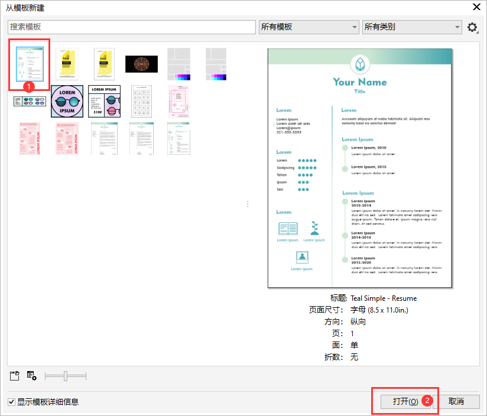
Task: Select the Teal Simple Resume thumbnail
Action: [x=30, y=64]
